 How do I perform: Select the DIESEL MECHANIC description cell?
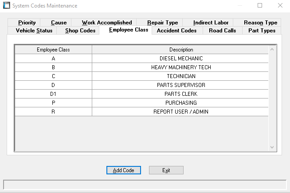click(x=180, y=59)
